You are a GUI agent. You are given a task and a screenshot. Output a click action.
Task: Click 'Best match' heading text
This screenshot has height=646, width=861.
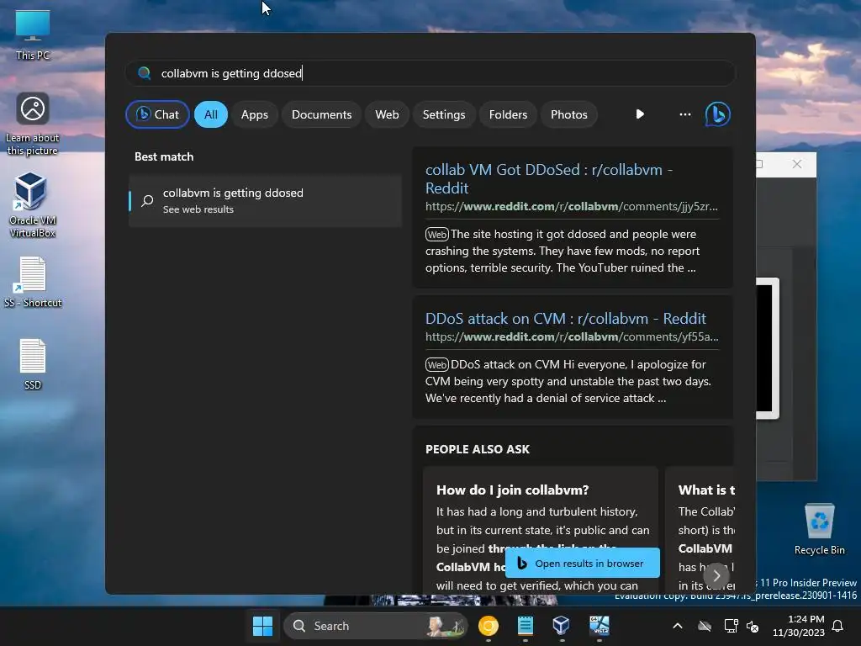coord(164,156)
